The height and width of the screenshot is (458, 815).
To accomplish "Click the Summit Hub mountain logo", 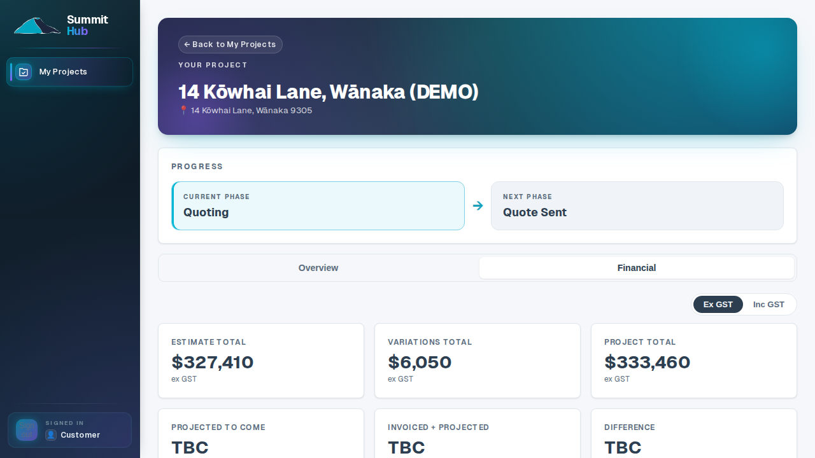I will [37, 25].
